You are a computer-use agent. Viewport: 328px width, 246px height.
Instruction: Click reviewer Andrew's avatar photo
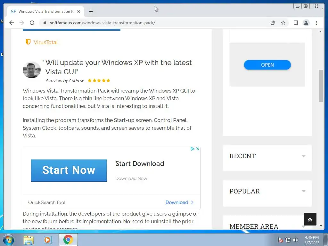click(x=32, y=70)
